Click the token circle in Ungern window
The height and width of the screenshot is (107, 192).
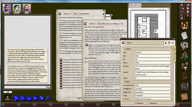(169, 43)
